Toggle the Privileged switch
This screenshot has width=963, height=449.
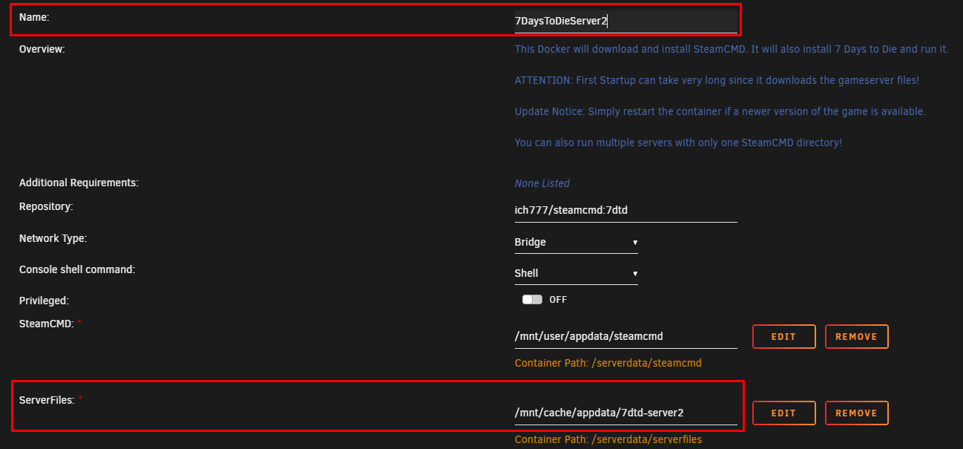pyautogui.click(x=532, y=300)
